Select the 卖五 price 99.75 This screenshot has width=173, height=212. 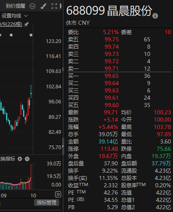pos(111,39)
